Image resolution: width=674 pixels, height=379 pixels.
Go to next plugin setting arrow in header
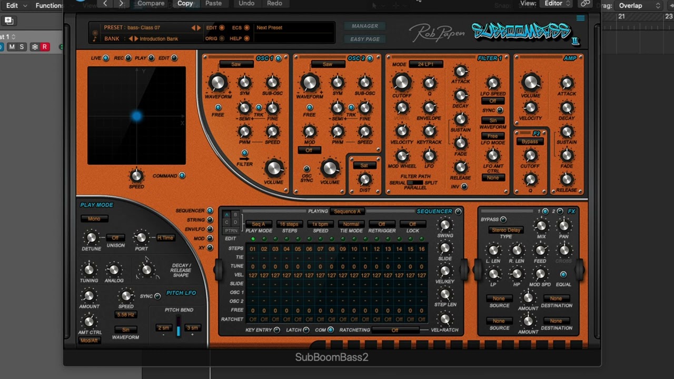click(x=122, y=4)
